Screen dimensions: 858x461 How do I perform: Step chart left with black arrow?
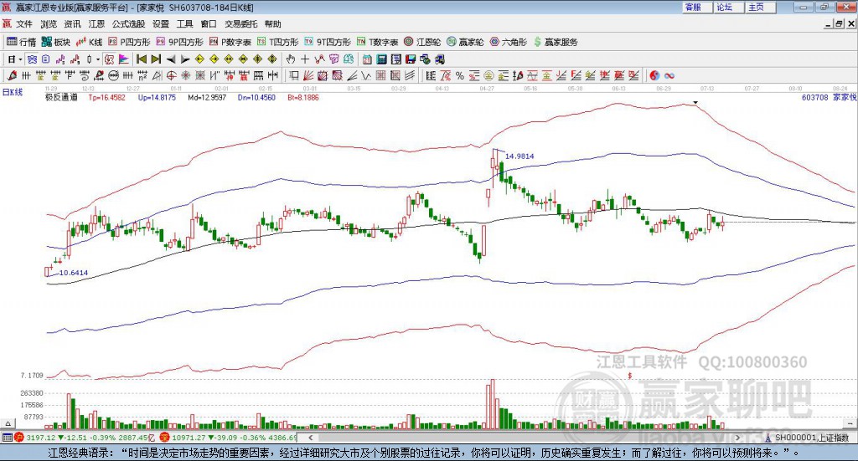click(x=171, y=59)
